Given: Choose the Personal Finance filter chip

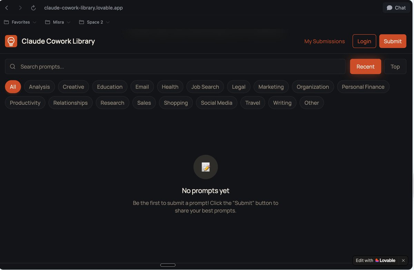Looking at the screenshot, I should tap(363, 87).
